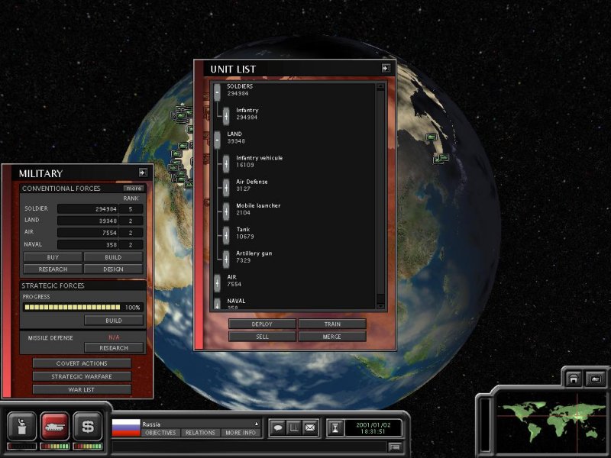Click RESEARCH beside Missile Defense
This screenshot has width=611, height=458.
click(114, 348)
